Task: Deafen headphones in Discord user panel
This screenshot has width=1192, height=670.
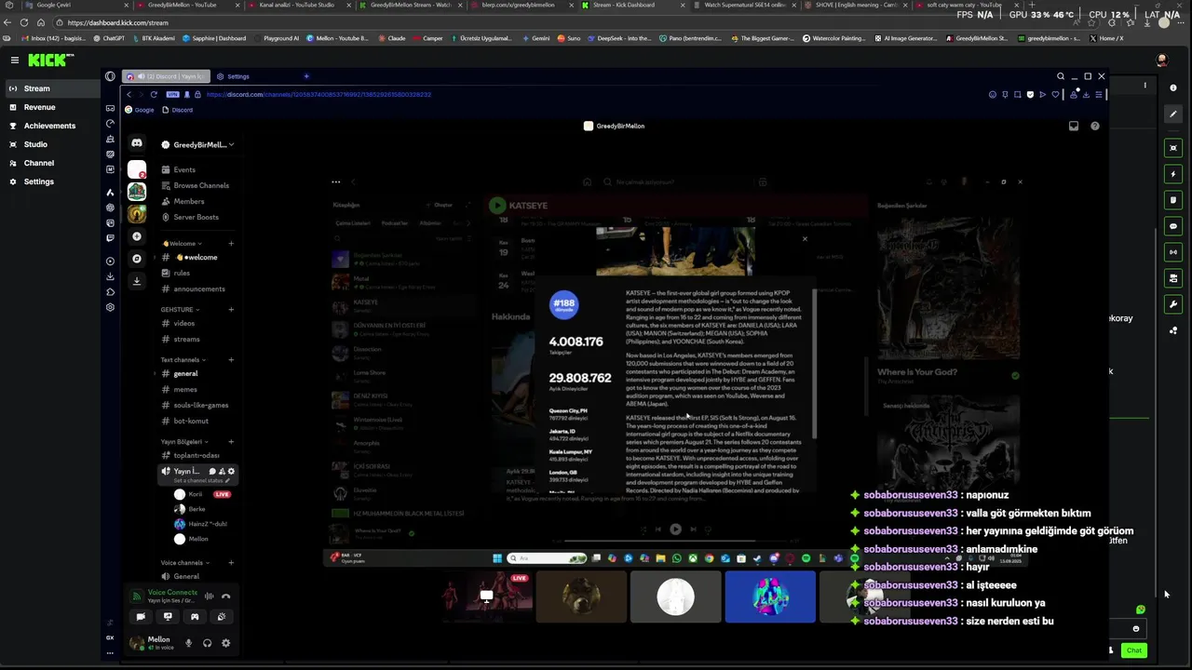Action: (207, 642)
